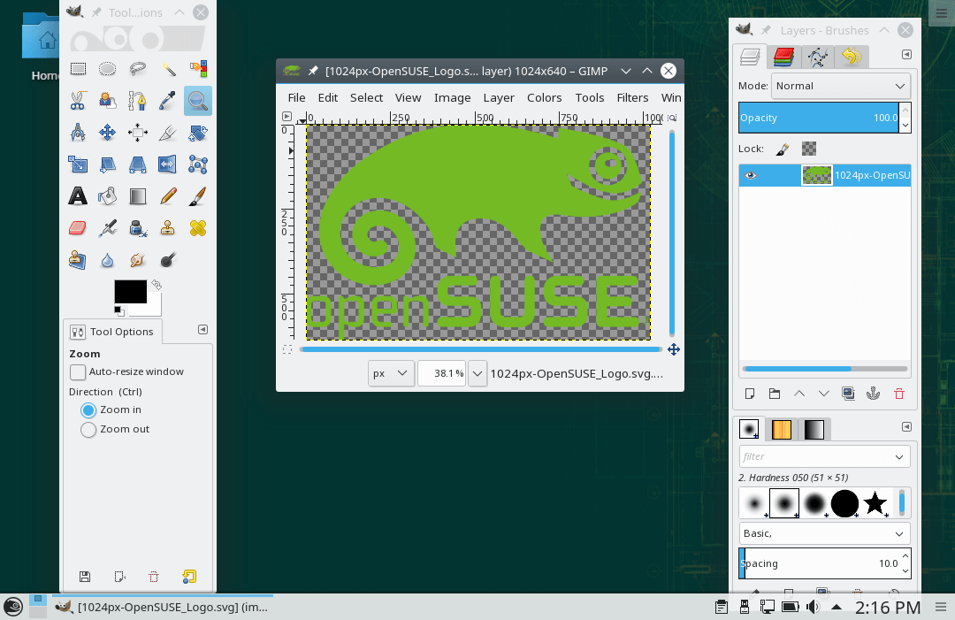
Task: Select the Move tool
Action: [107, 132]
